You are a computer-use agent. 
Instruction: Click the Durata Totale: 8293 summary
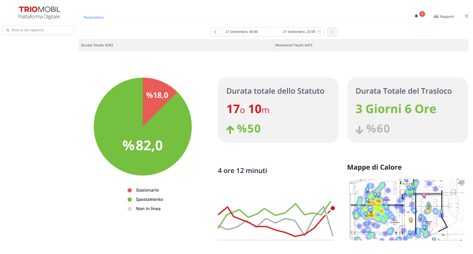[x=97, y=45]
